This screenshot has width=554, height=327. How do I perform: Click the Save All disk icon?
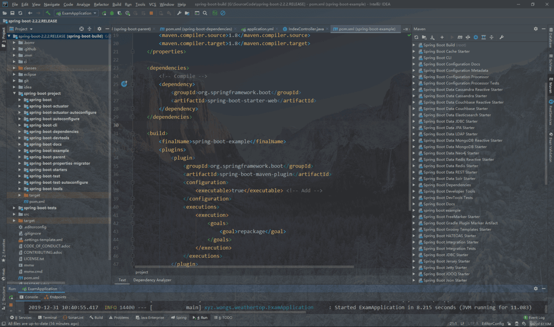(13, 13)
